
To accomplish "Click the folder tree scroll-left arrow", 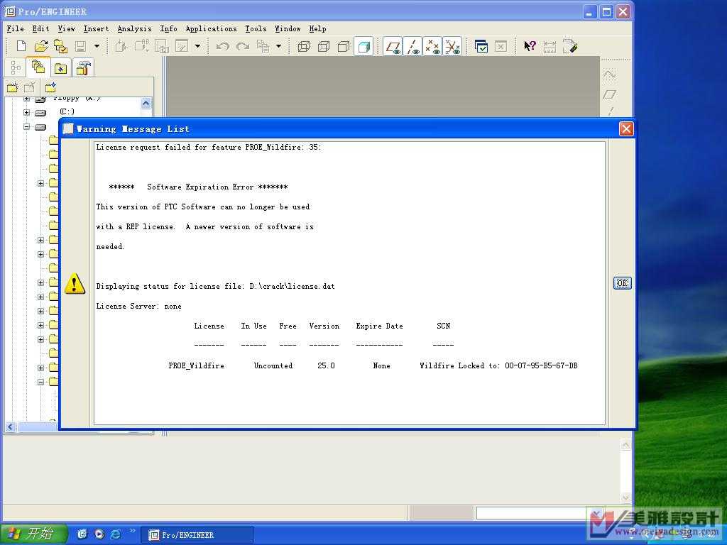I will coord(10,426).
